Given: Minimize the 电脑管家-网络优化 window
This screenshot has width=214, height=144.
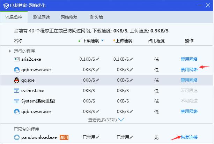Looking at the screenshot, I should (x=200, y=5).
